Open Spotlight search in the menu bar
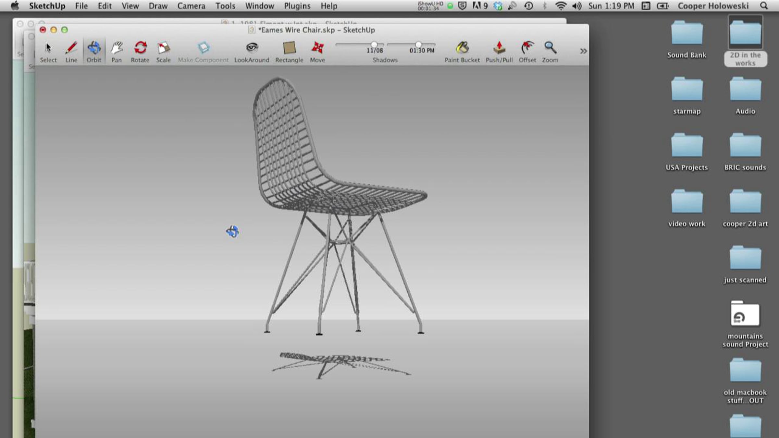Screen dimensions: 779x438 [764, 6]
